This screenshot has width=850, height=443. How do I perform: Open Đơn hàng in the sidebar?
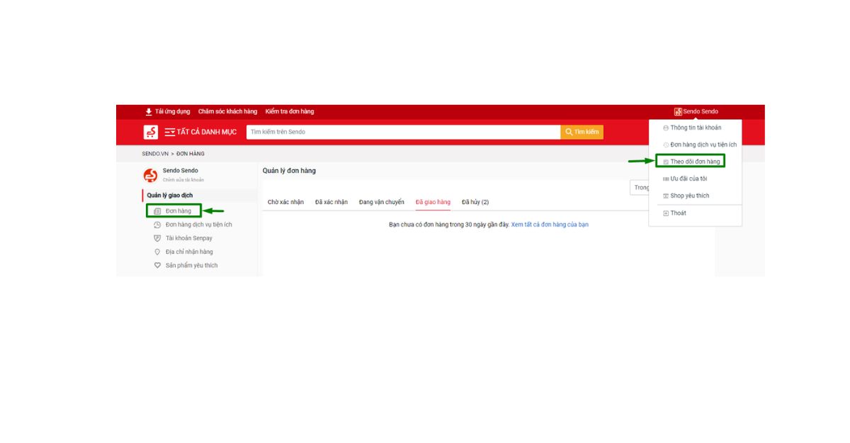coord(178,211)
